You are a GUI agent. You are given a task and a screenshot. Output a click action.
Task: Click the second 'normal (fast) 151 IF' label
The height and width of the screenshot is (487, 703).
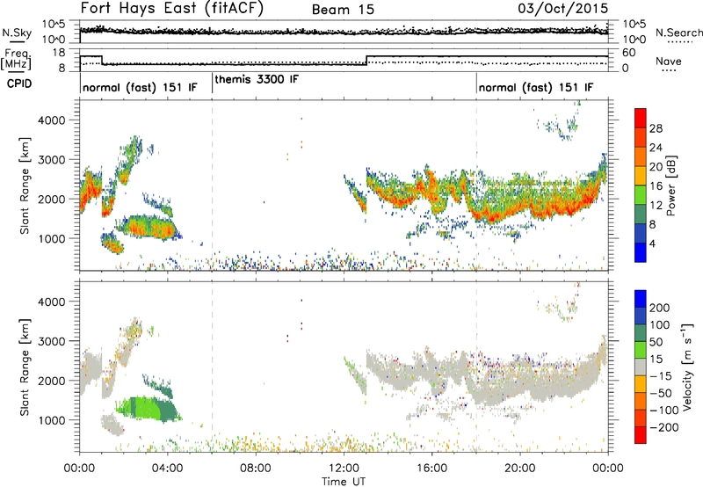[x=536, y=87]
